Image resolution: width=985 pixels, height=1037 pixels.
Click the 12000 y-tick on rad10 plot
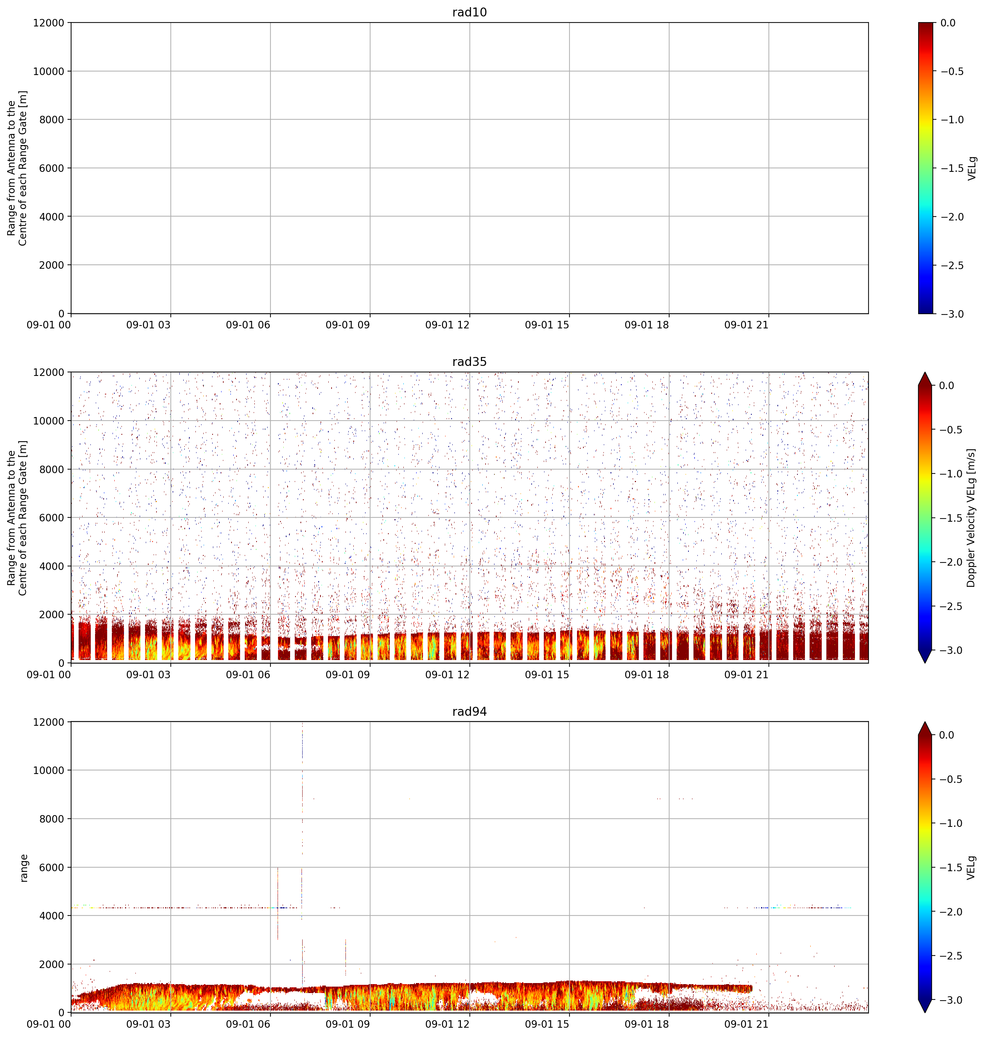48,23
